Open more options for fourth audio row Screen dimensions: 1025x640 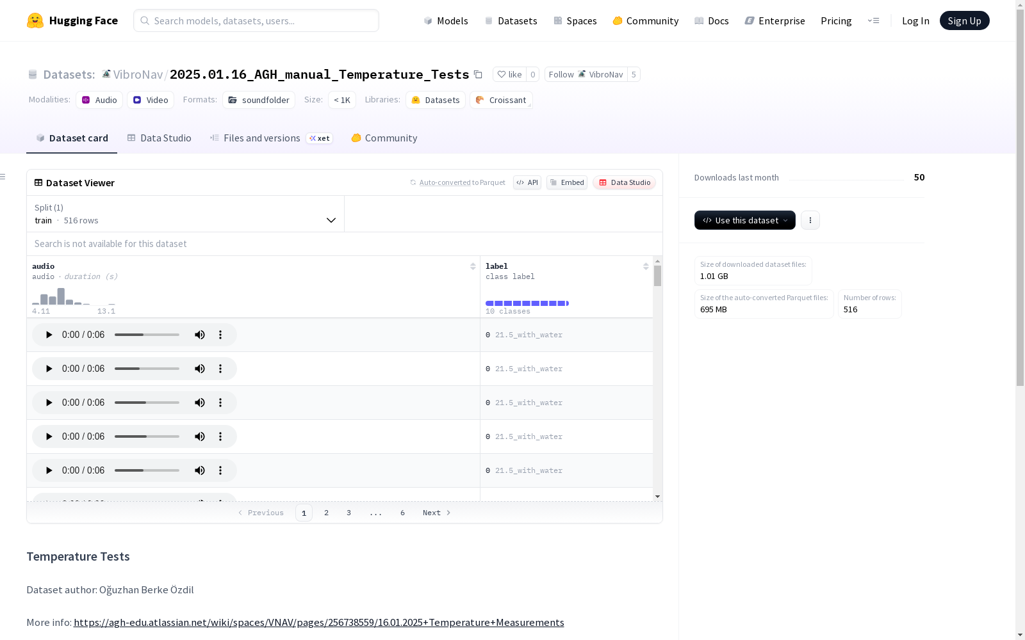click(220, 436)
